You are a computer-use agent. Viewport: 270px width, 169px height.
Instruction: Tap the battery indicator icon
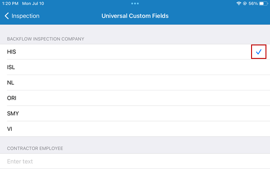coord(263,4)
